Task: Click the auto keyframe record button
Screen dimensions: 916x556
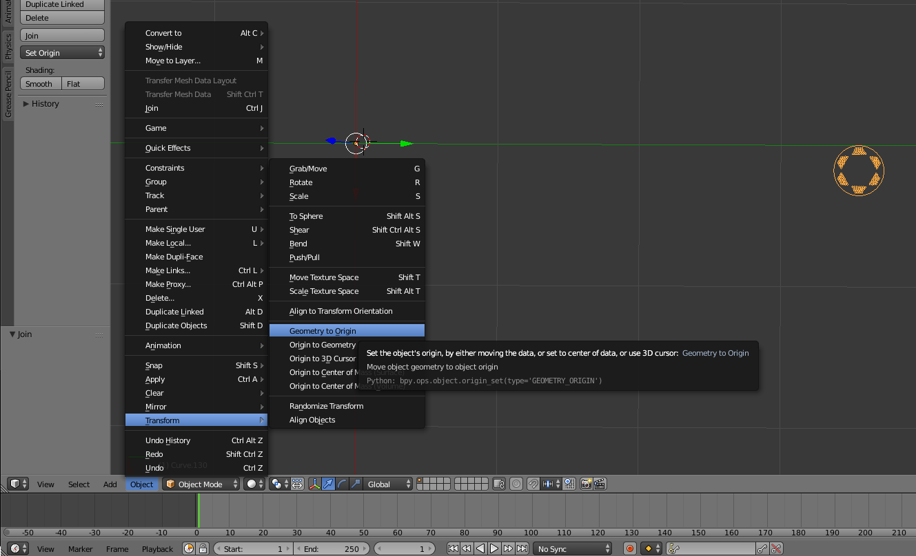Action: click(x=630, y=548)
